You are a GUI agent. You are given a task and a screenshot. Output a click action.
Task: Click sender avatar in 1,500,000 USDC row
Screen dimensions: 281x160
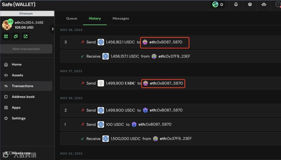click(x=155, y=139)
